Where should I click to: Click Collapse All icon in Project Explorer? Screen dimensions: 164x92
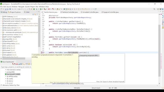click(33, 14)
